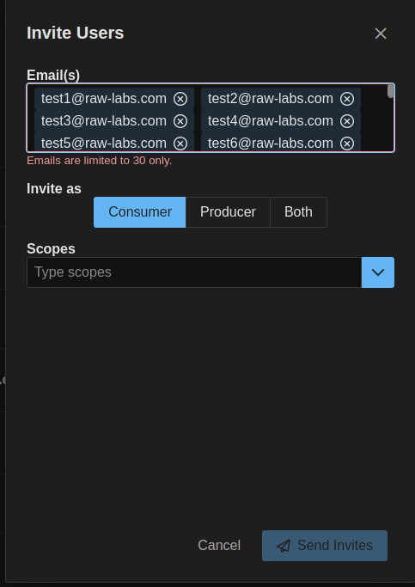Click the test2@raw-labs.com email text

(x=270, y=99)
